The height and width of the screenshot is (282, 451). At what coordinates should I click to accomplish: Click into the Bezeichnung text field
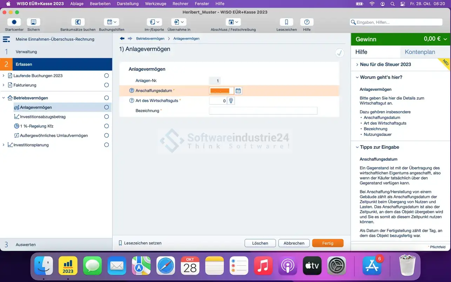(x=263, y=111)
